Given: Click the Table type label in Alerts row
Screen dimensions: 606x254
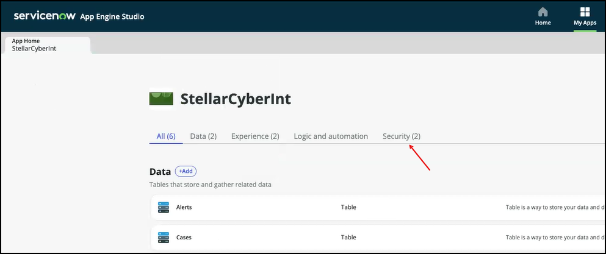Looking at the screenshot, I should (x=348, y=207).
